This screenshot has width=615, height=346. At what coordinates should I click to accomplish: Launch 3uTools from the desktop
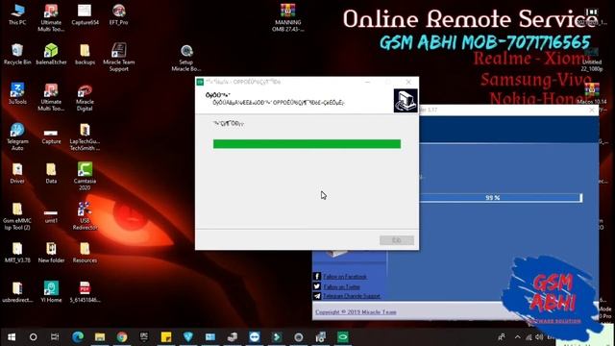pos(17,94)
